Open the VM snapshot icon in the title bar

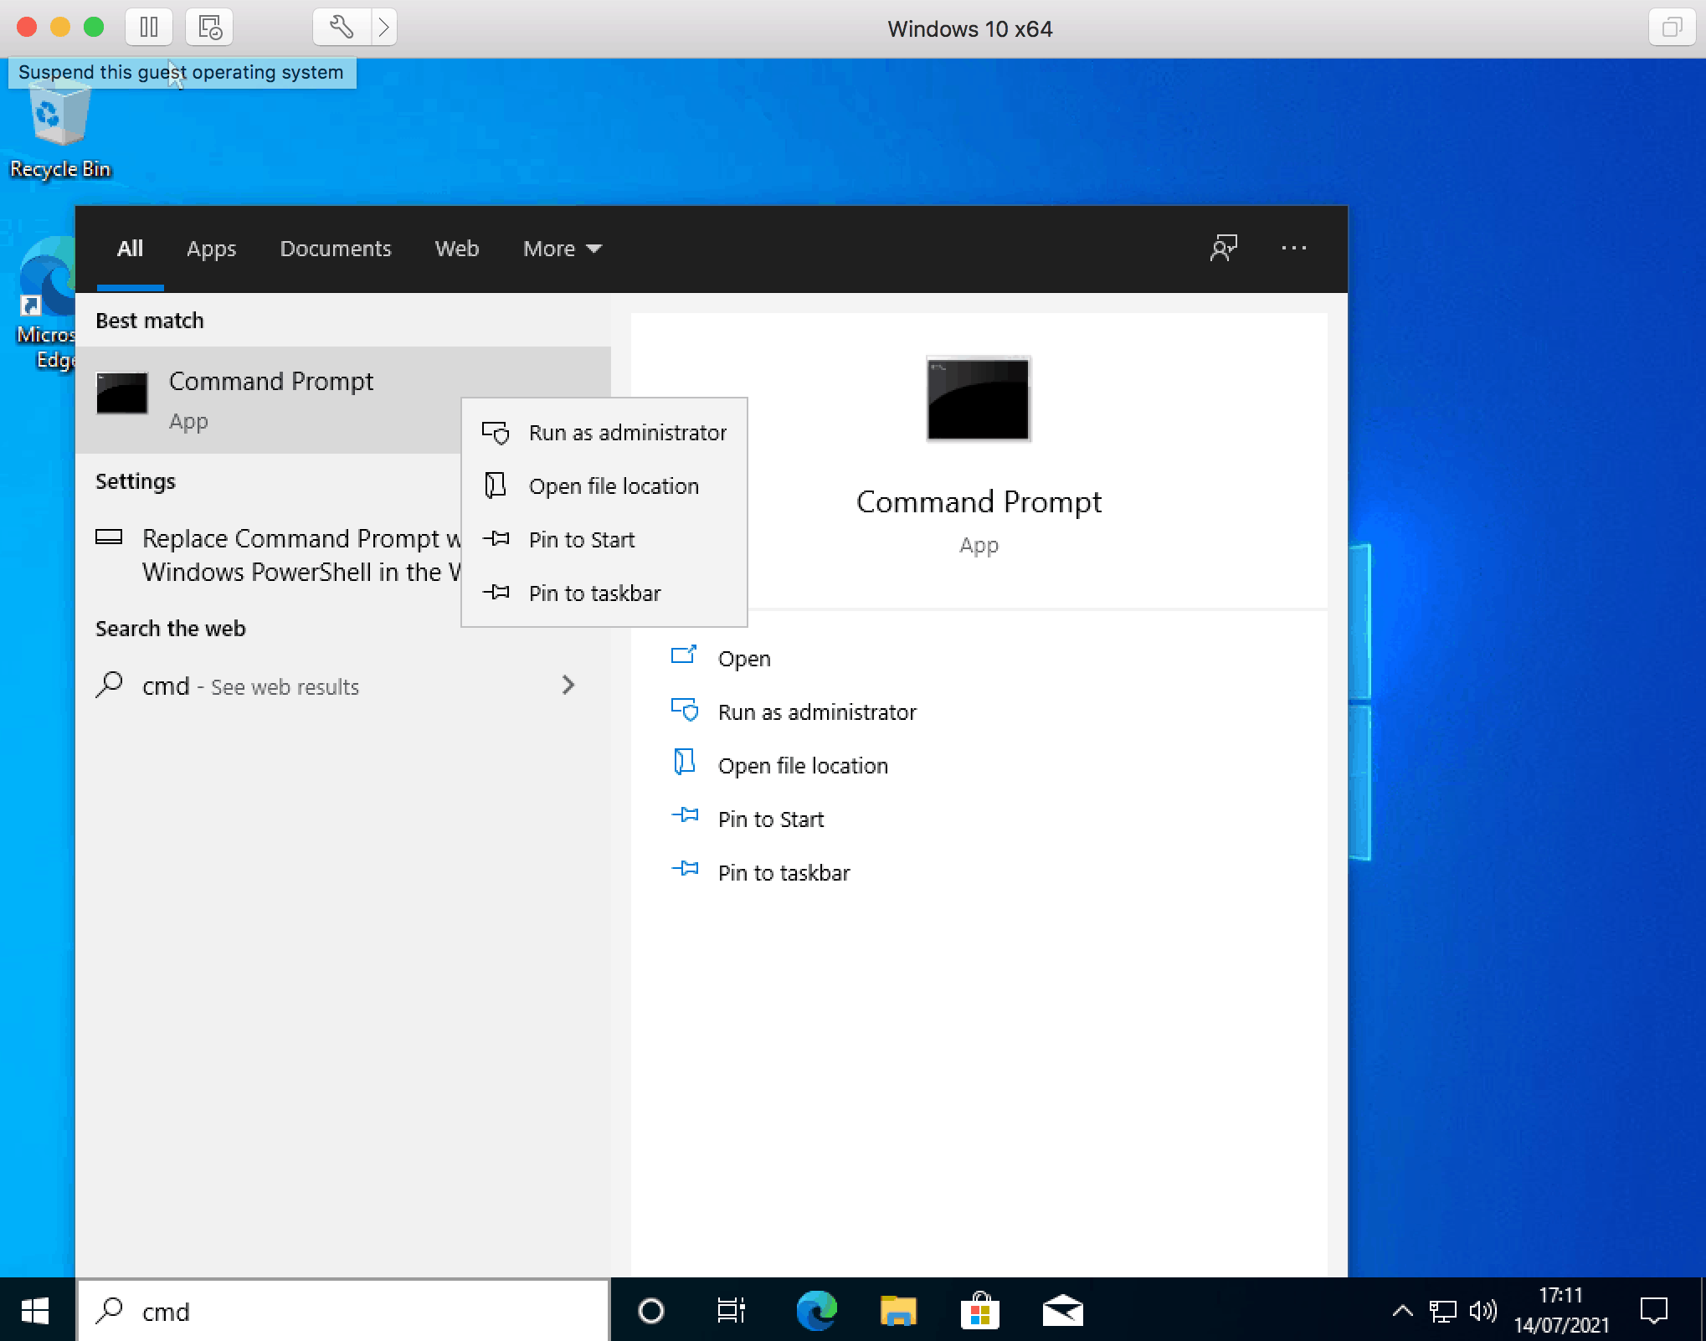coord(209,28)
